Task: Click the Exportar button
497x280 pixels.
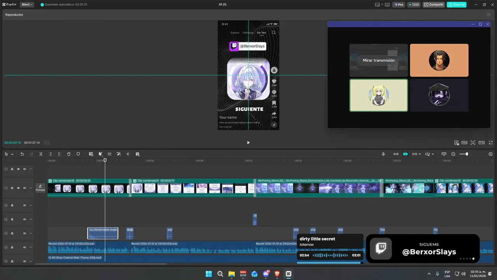Action: coord(457,5)
